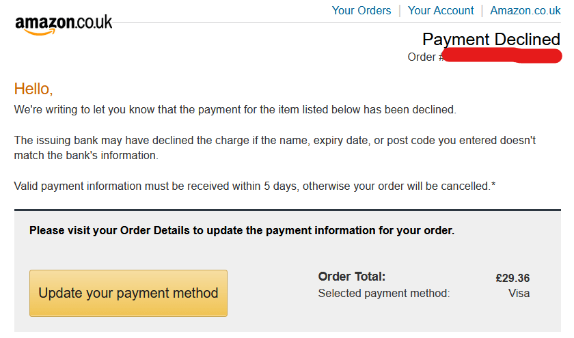Click the Payment Declined heading

coord(491,39)
